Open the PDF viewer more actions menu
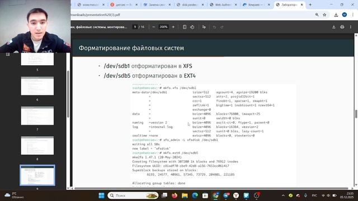Screen dimensions: 358x201 click(x=351, y=27)
